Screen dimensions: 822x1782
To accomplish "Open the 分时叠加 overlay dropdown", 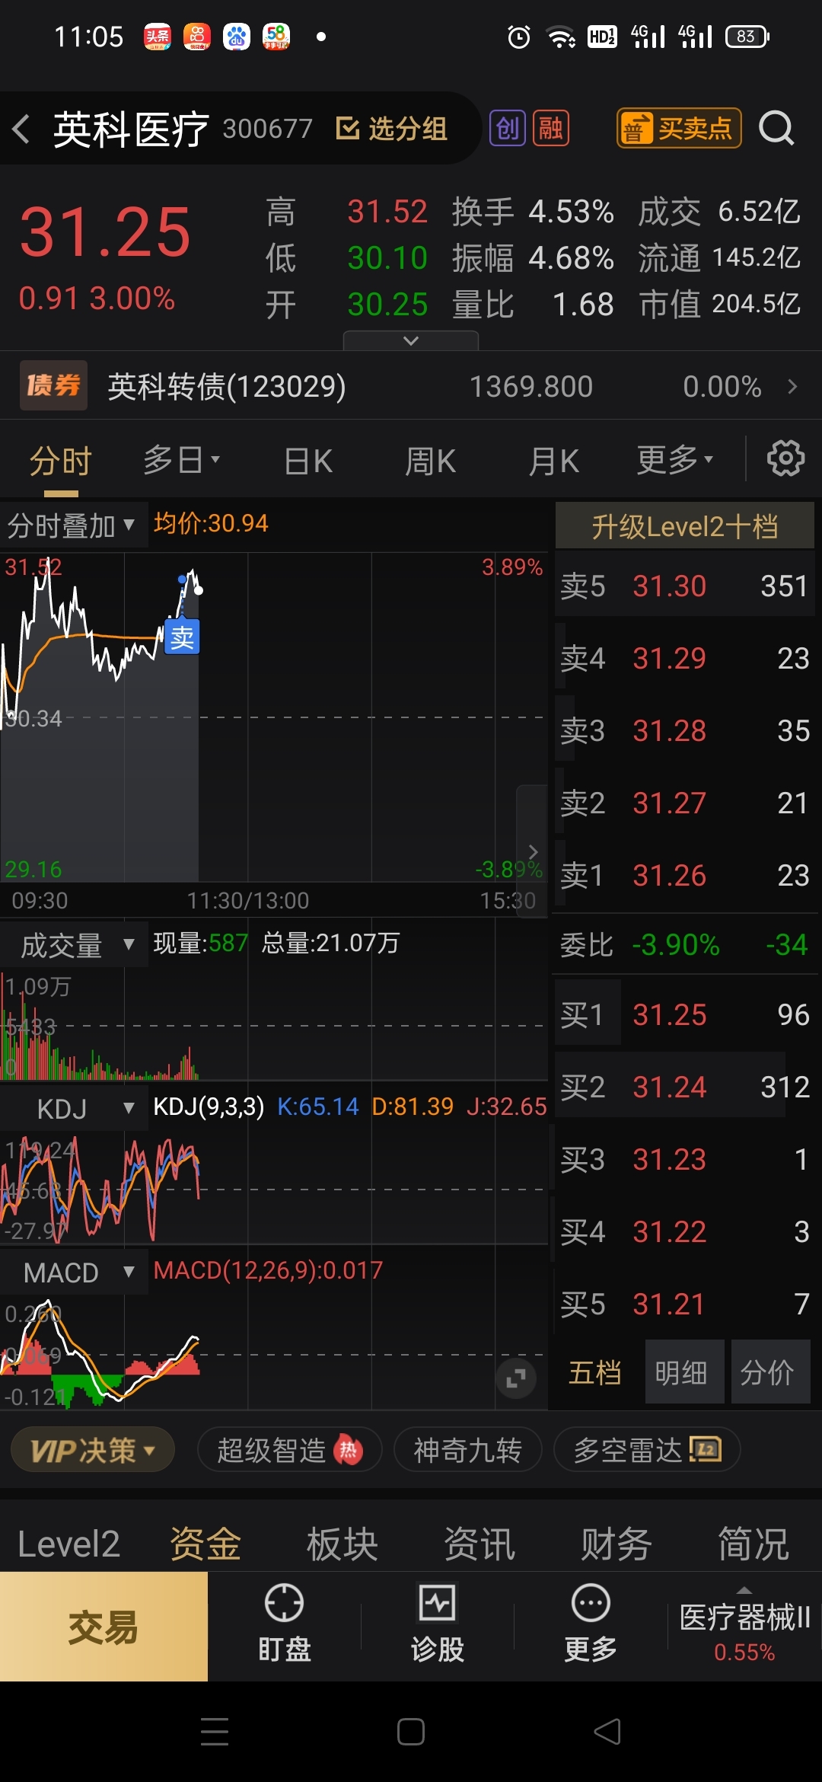I will [72, 525].
